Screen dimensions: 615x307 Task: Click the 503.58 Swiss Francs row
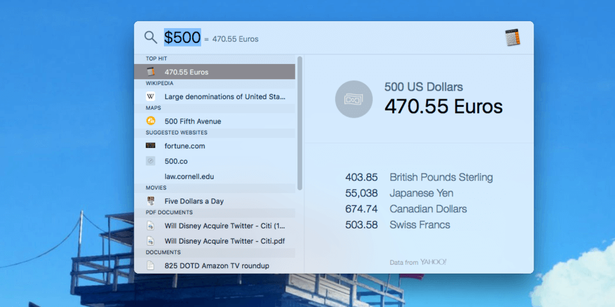[398, 225]
